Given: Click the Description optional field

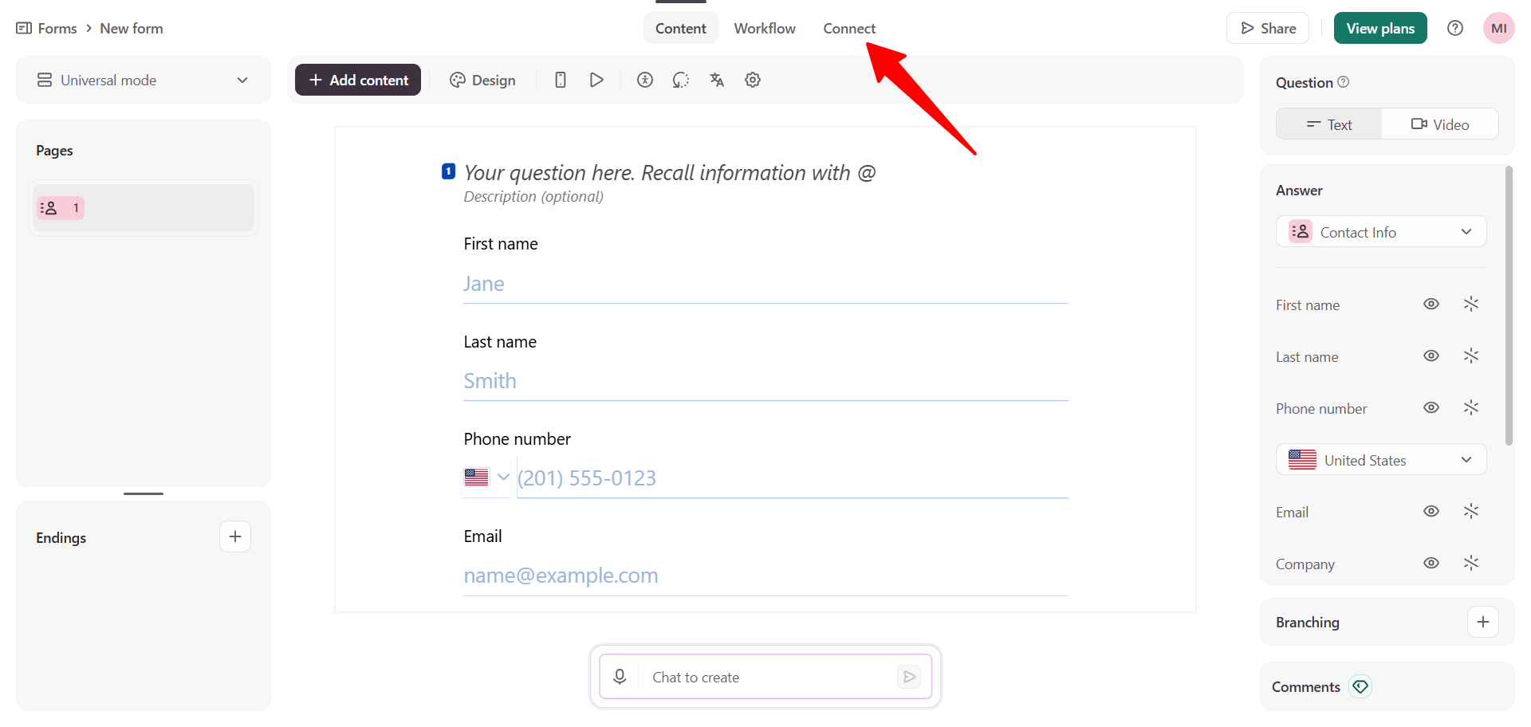Looking at the screenshot, I should pos(533,197).
